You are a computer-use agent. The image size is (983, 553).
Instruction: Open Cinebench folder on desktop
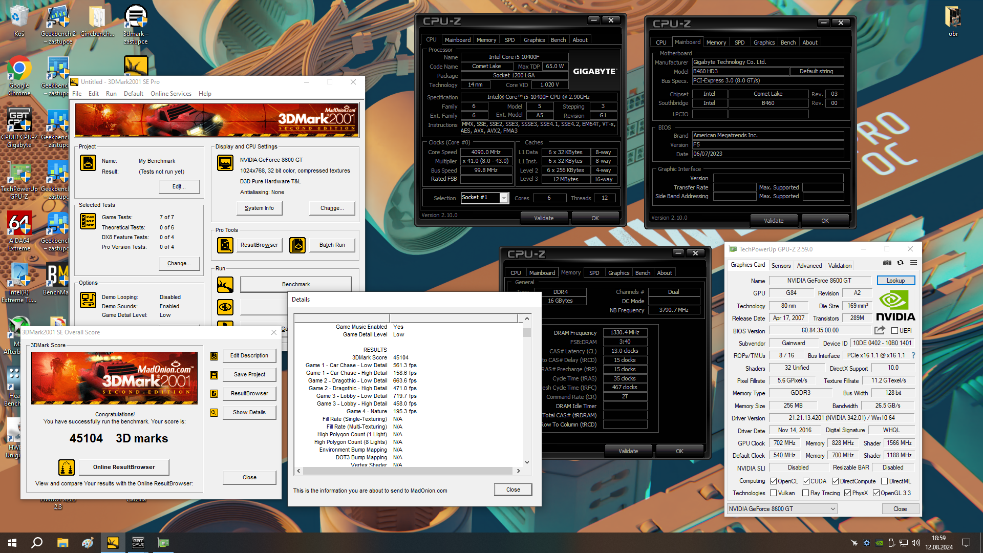[97, 20]
